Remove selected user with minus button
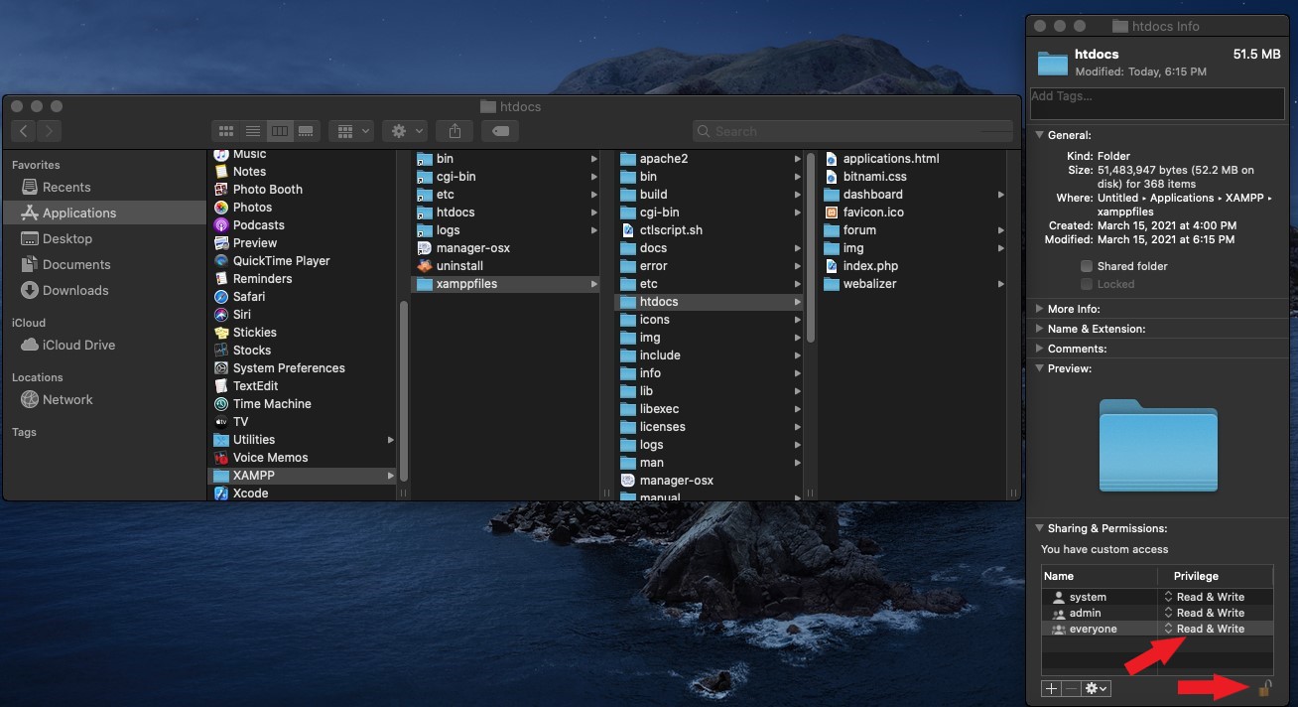The image size is (1298, 707). click(1073, 688)
